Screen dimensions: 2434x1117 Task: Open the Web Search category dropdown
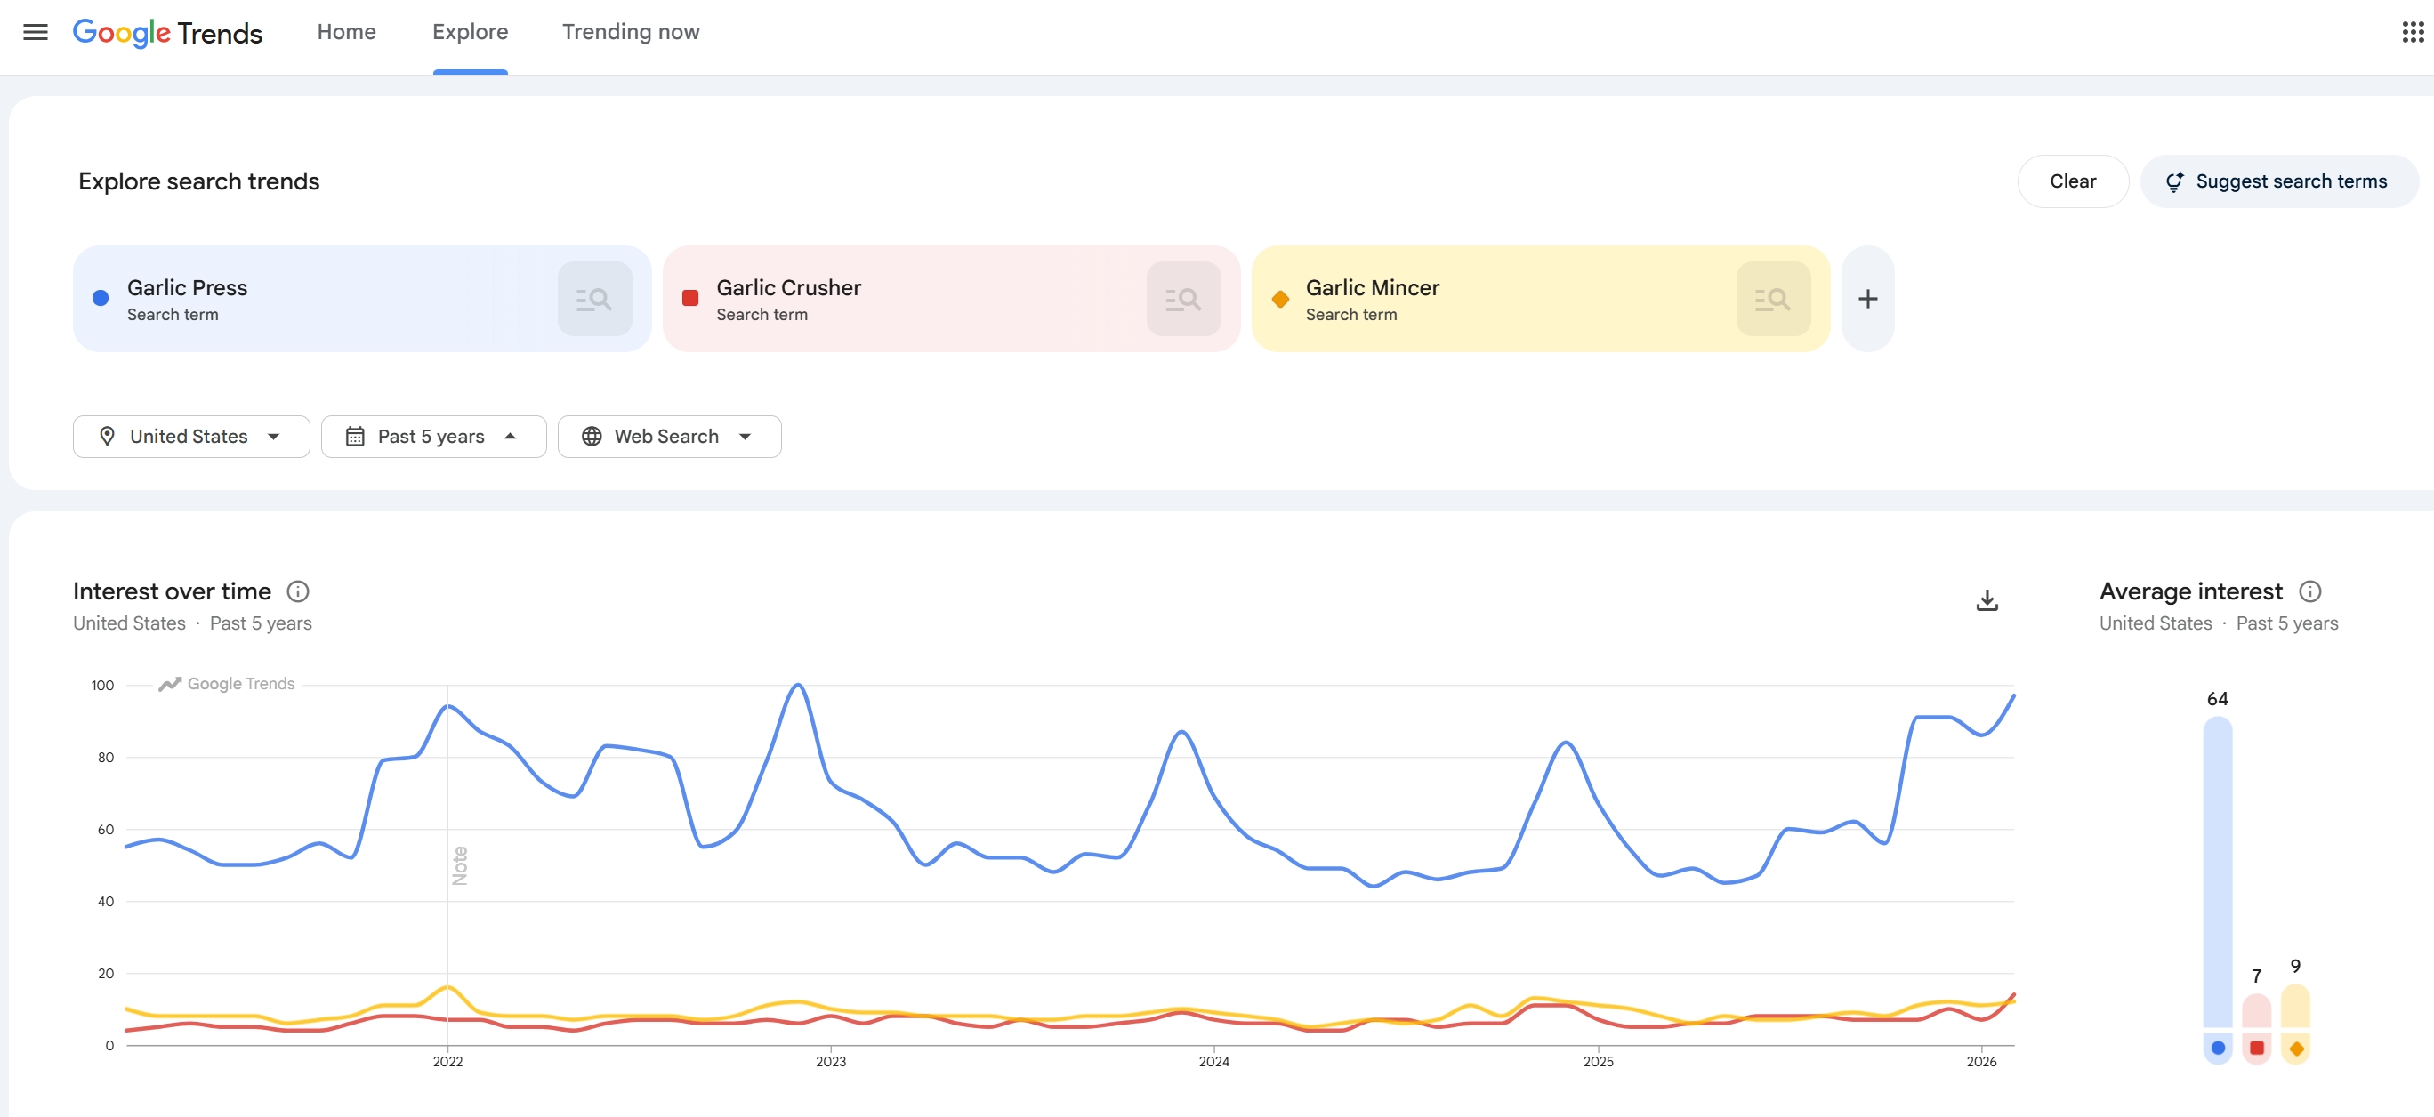pos(668,437)
